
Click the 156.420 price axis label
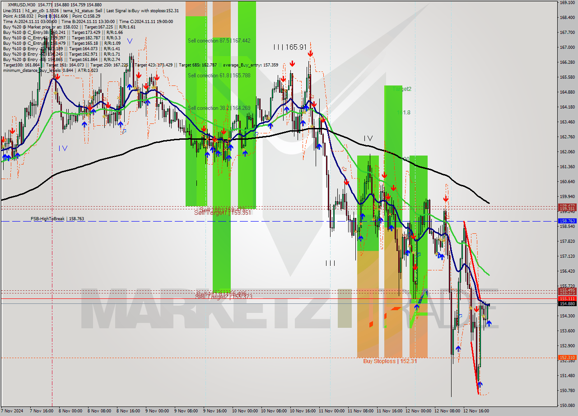click(x=567, y=271)
